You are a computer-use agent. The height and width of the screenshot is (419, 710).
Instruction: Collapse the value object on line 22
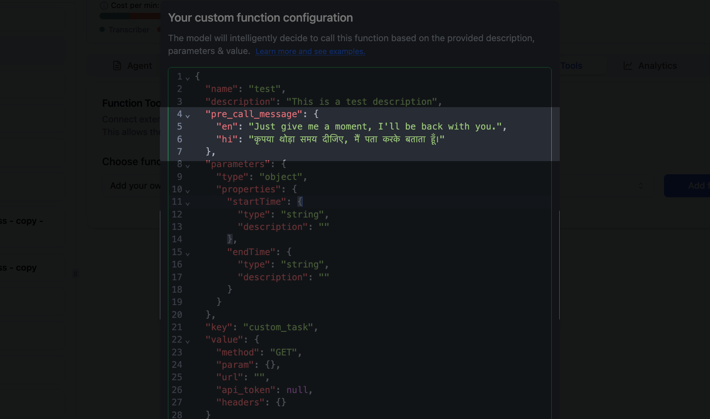pos(187,341)
